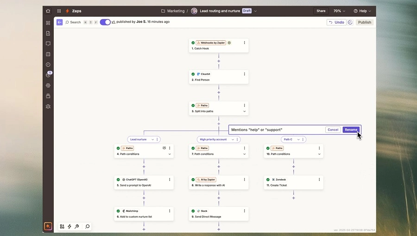417x236 pixels.
Task: Click the Draft status badge
Action: 247,11
